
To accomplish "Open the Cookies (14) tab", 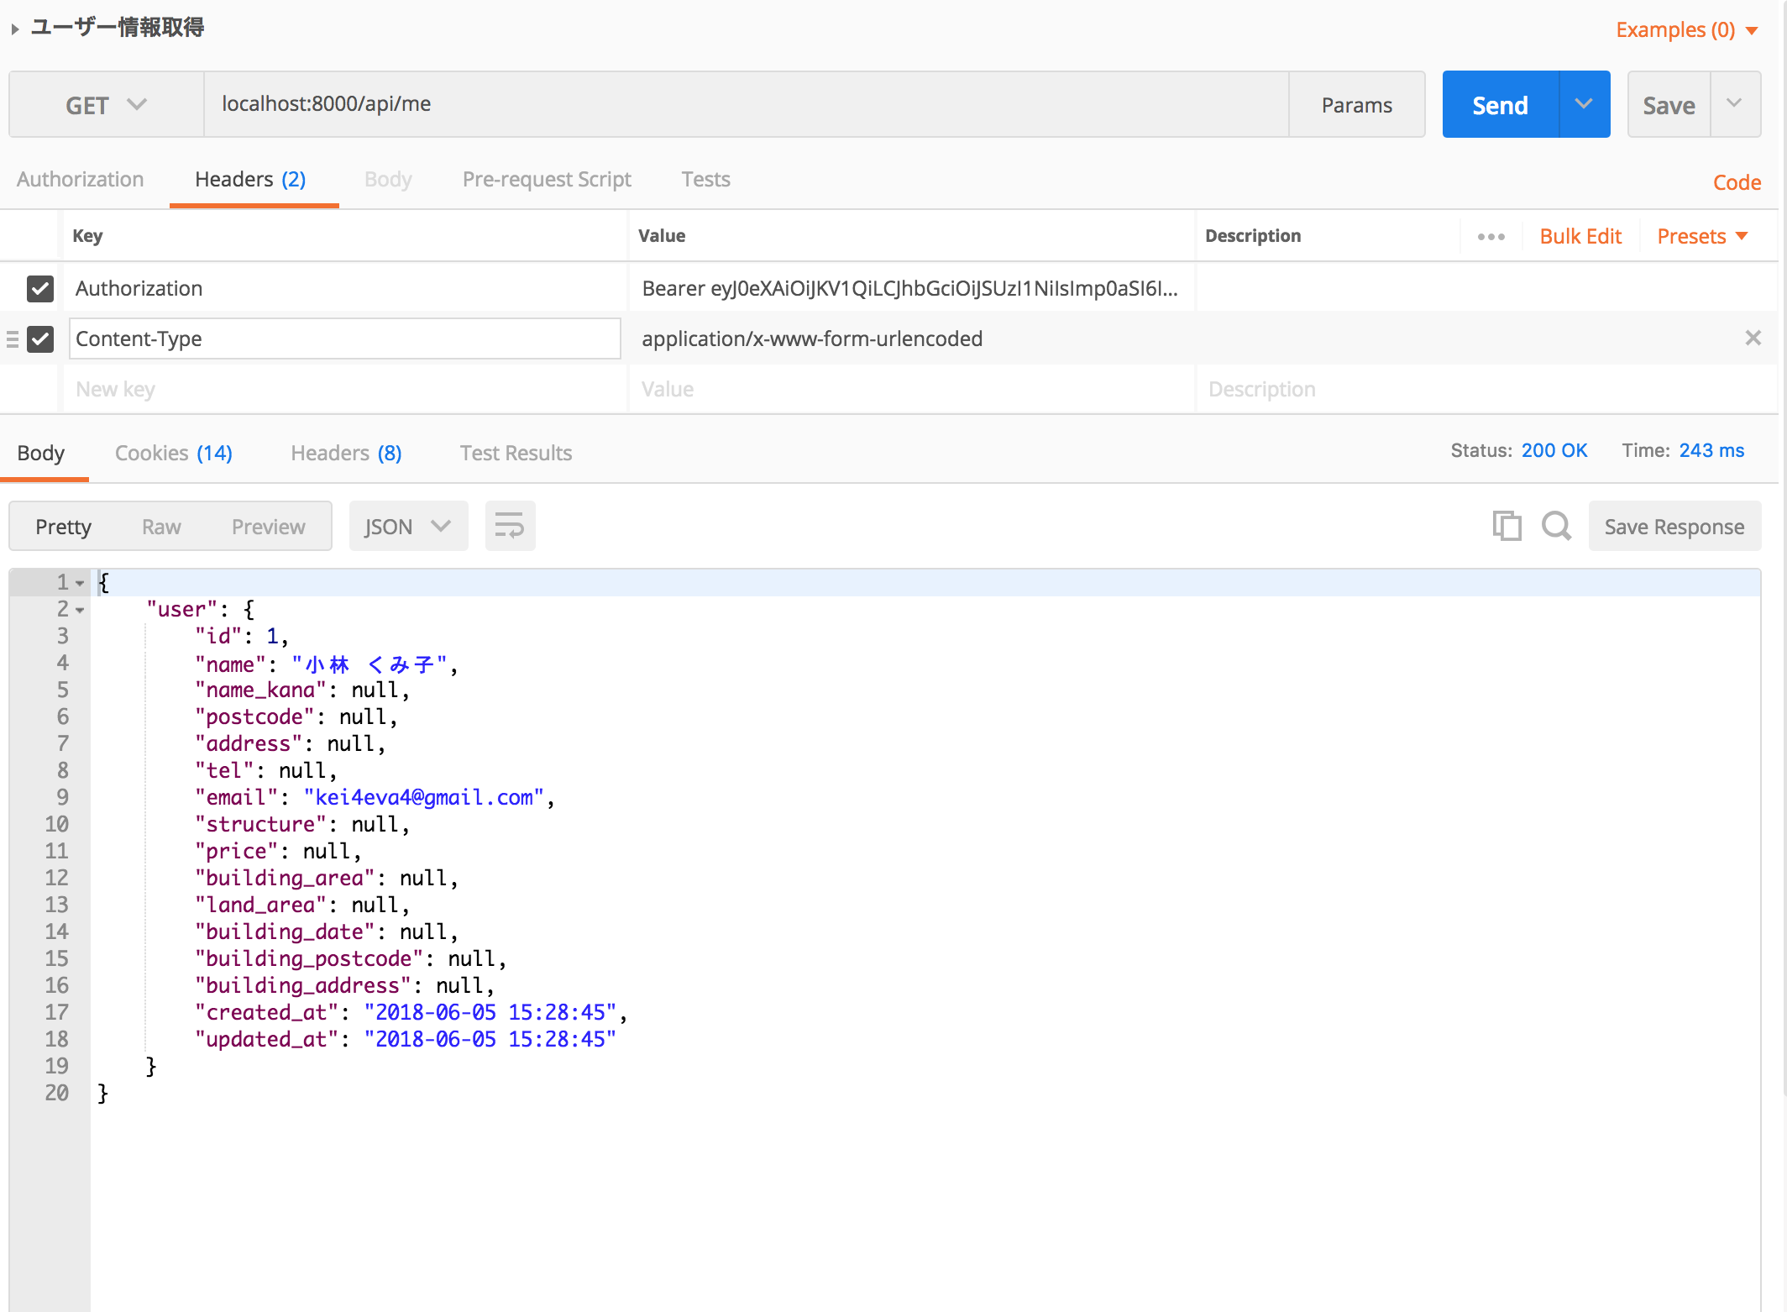I will click(173, 453).
